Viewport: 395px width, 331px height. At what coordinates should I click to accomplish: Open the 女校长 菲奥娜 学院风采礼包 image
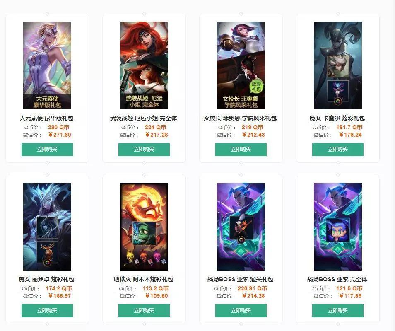point(241,65)
